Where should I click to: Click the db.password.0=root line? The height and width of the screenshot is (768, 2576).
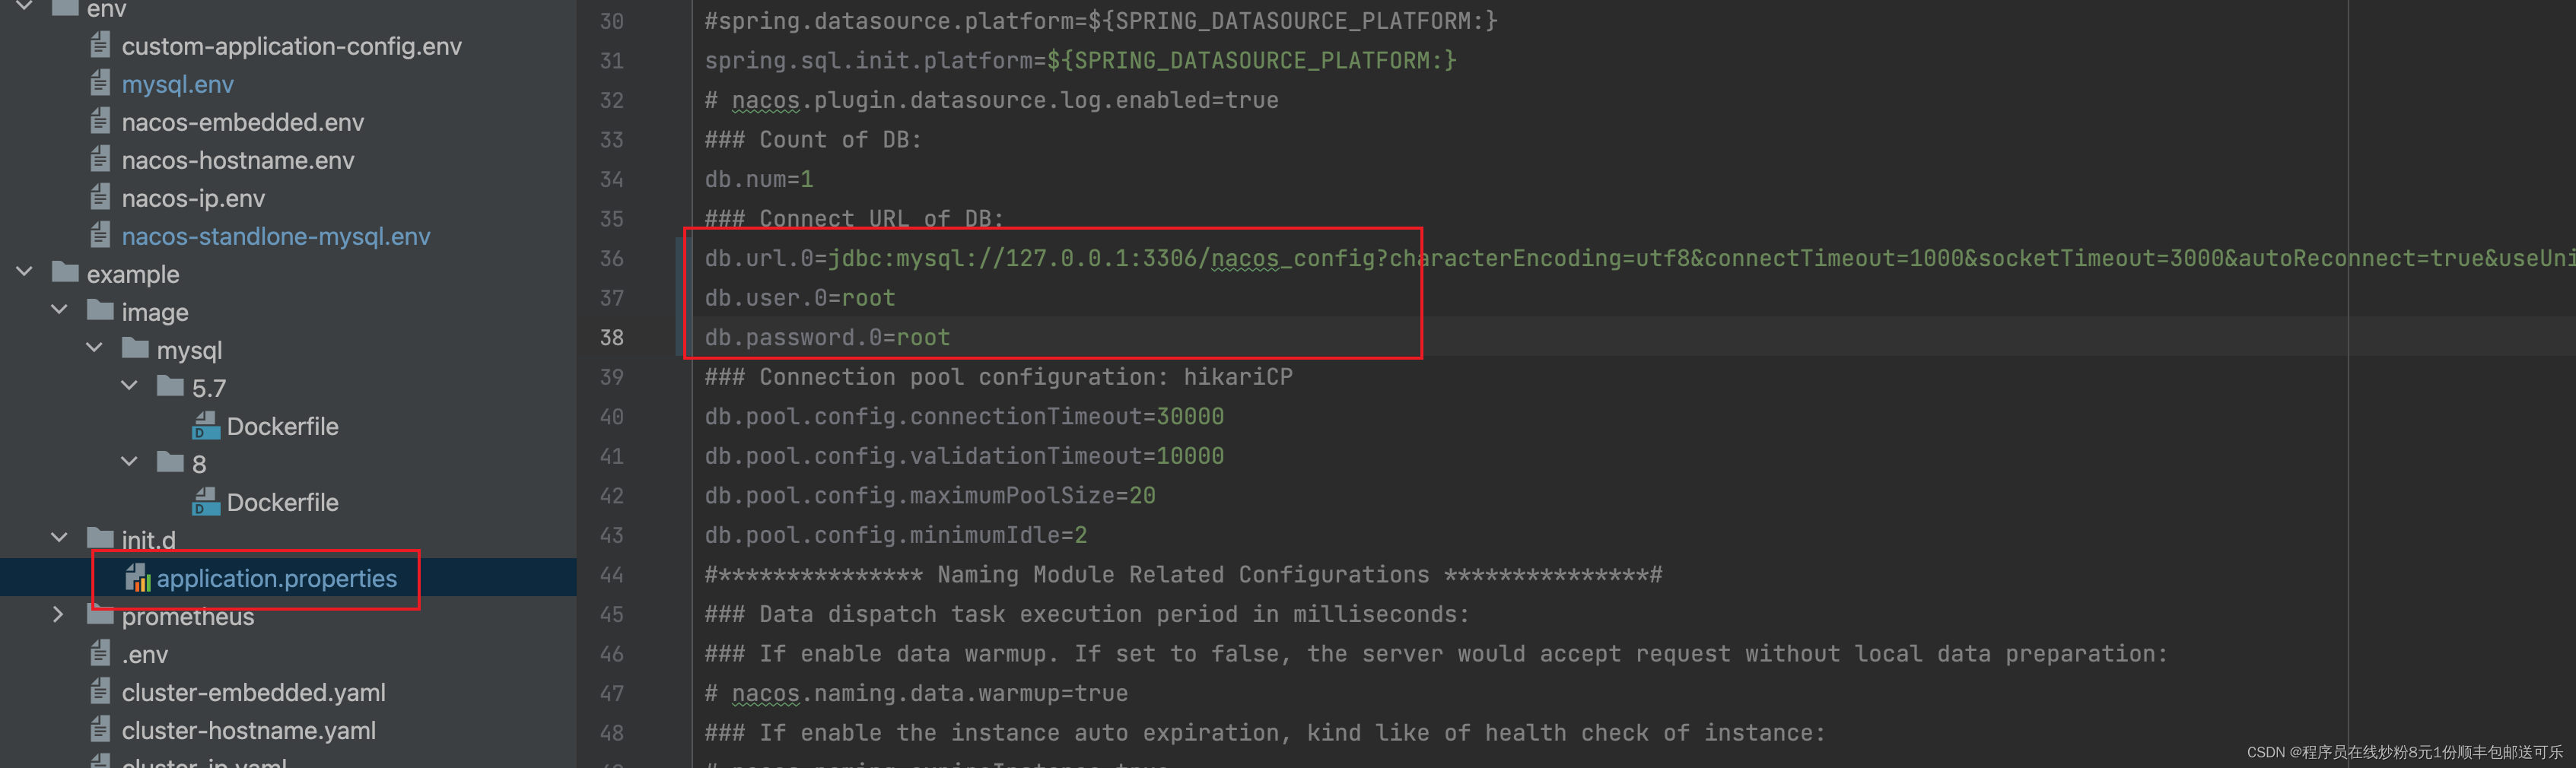pos(827,337)
